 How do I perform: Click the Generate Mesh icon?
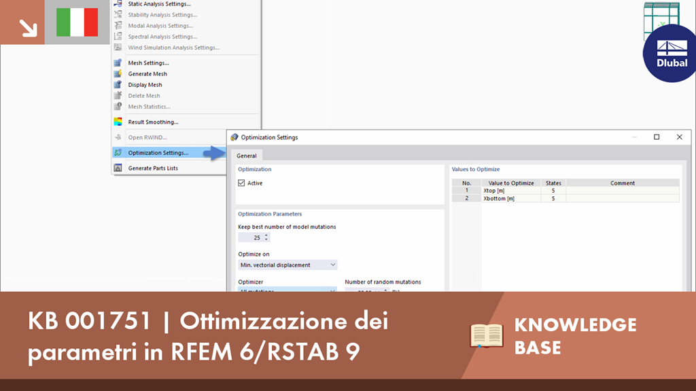tap(118, 73)
